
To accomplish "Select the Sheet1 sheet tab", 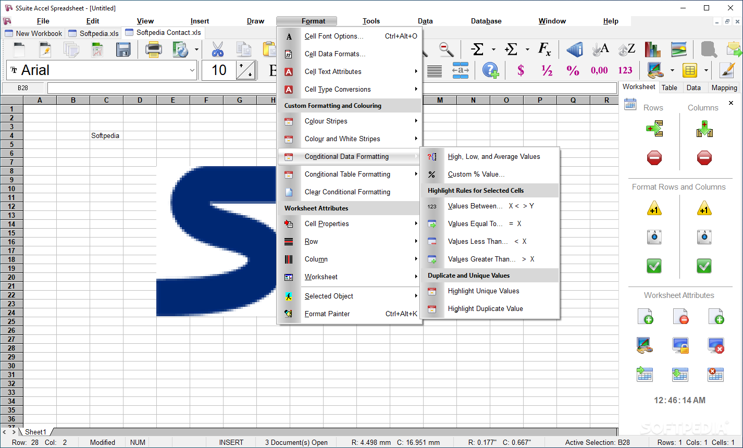I will [x=35, y=432].
